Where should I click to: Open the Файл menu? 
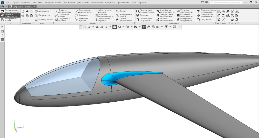click(8, 3)
